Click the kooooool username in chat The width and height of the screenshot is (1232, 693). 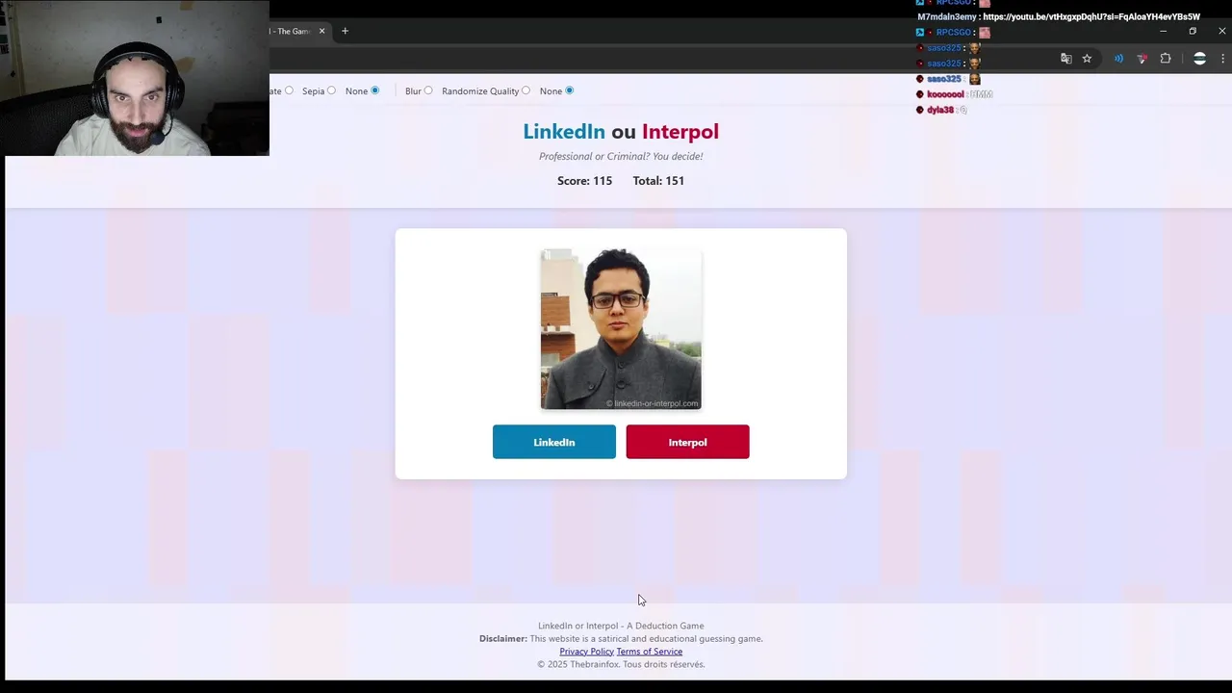click(945, 94)
